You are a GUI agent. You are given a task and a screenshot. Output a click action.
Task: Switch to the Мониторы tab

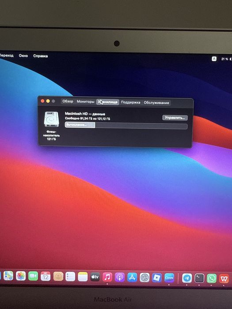pyautogui.click(x=85, y=102)
